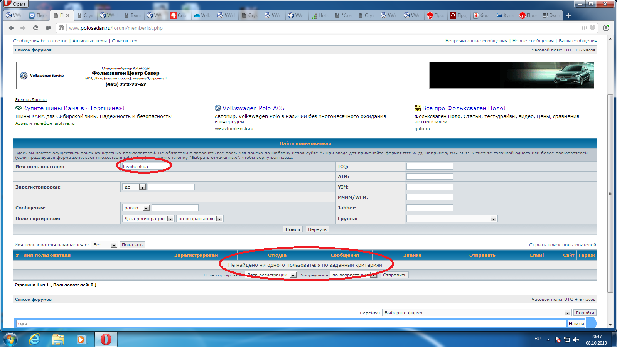Open the "равно" messages comparison dropdown
The height and width of the screenshot is (347, 617).
[x=146, y=208]
